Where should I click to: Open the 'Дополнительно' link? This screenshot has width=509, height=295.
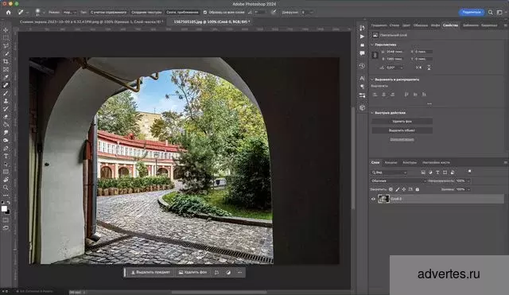(x=402, y=139)
